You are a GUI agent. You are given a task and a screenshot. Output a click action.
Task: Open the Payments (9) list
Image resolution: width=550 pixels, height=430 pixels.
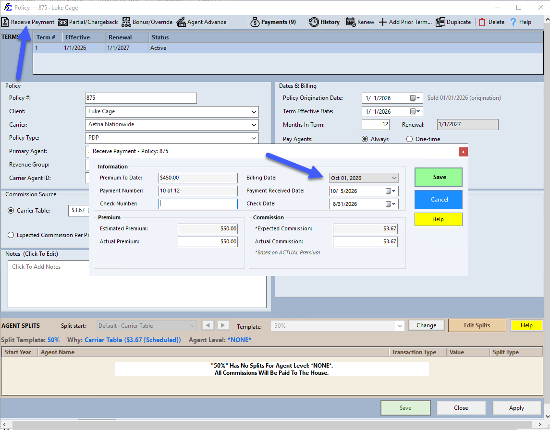click(x=273, y=22)
